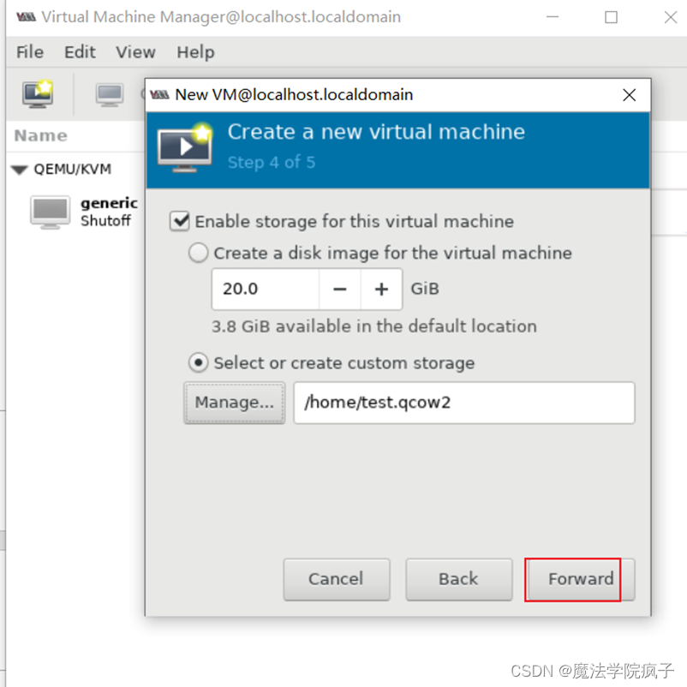The height and width of the screenshot is (687, 687).
Task: Click the wizard header monitor icon
Action: (185, 147)
